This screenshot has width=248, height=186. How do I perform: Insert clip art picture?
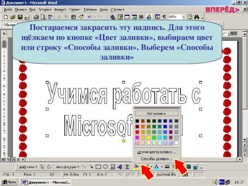click(127, 167)
